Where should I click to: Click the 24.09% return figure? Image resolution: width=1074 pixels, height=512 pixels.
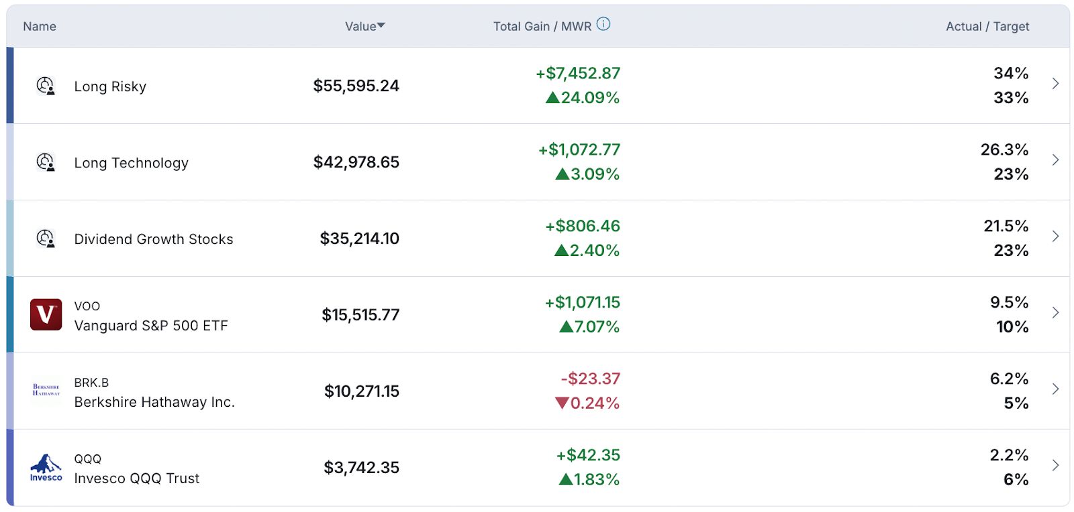[583, 98]
